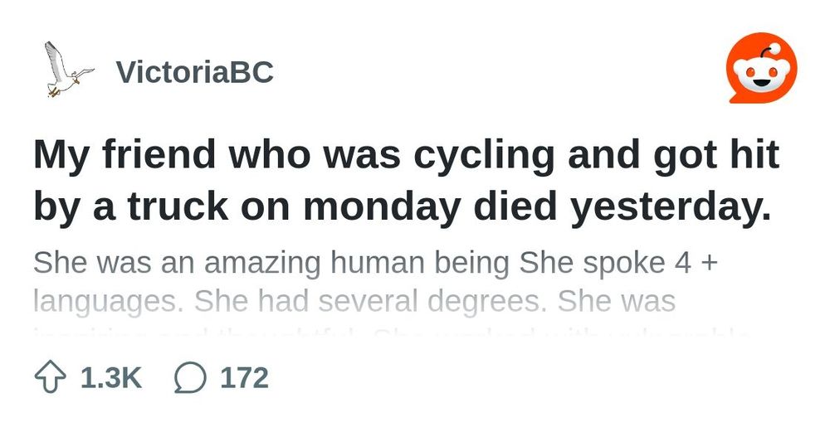
Task: Click the 1.3K upvote count
Action: tap(111, 378)
